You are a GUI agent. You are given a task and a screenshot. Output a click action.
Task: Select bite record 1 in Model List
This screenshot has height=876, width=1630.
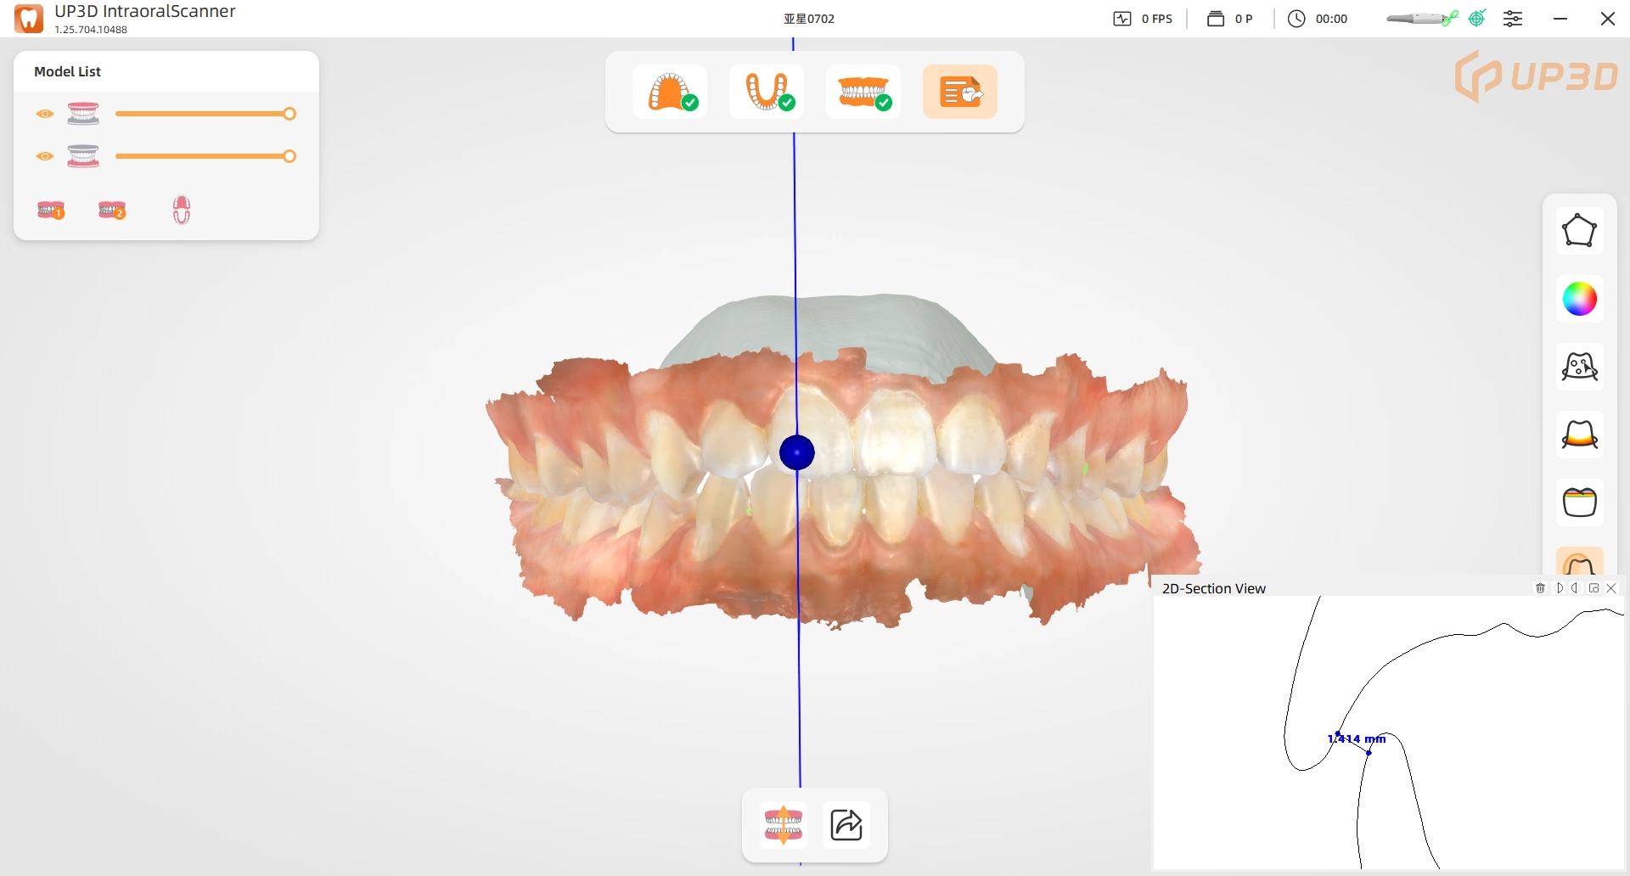51,210
